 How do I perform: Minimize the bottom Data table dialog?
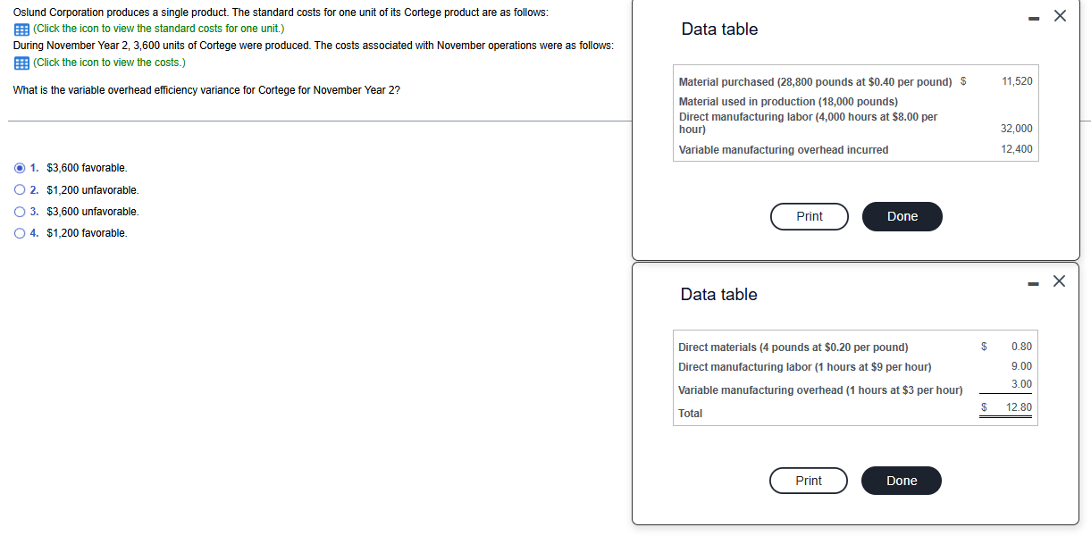1033,281
